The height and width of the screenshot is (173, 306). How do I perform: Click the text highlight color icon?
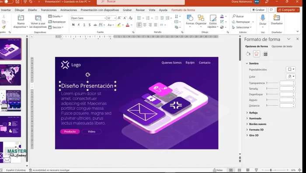point(119,25)
